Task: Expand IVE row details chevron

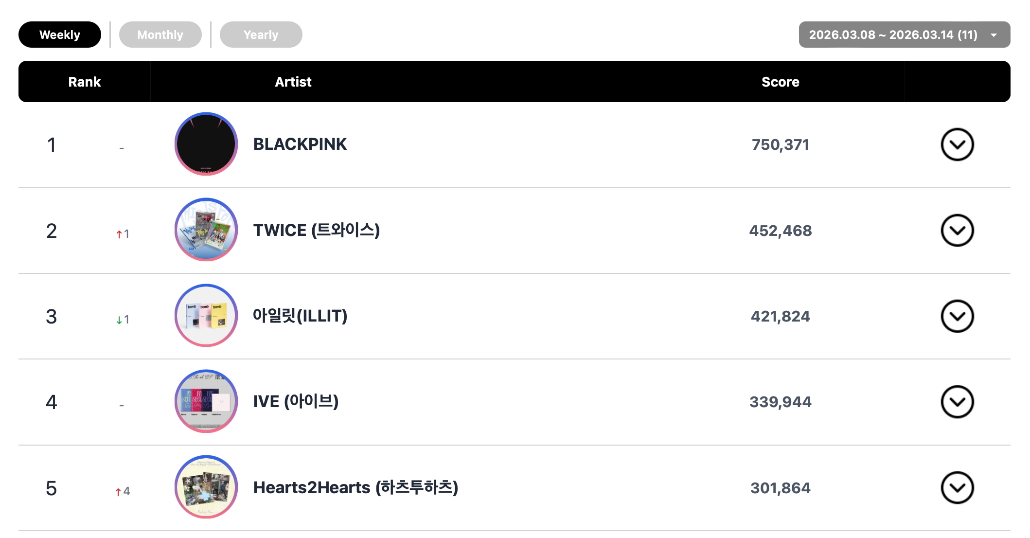Action: pyautogui.click(x=957, y=402)
